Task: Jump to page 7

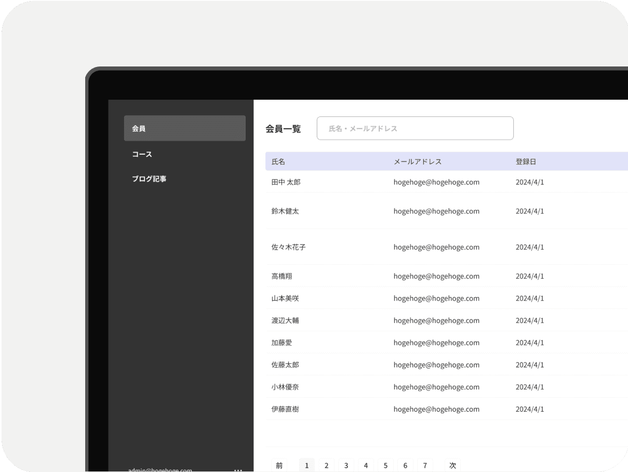Action: (425, 465)
